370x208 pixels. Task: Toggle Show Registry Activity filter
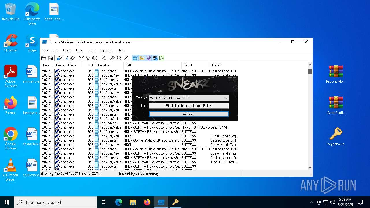point(135,58)
